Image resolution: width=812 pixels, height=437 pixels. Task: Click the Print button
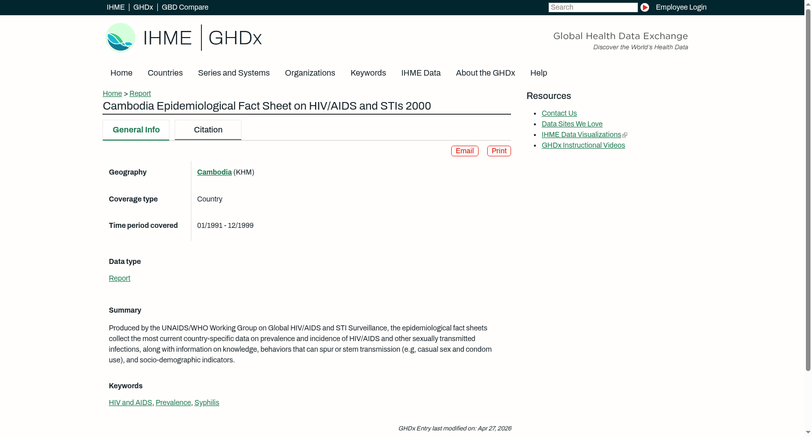(499, 151)
